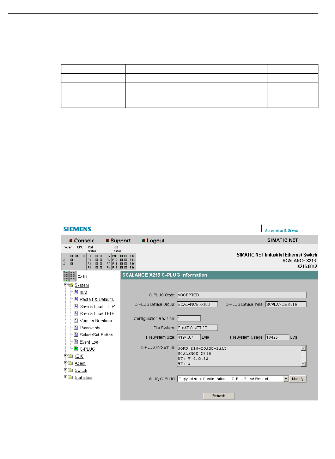Click the RM CPU status LED

(x=84, y=256)
